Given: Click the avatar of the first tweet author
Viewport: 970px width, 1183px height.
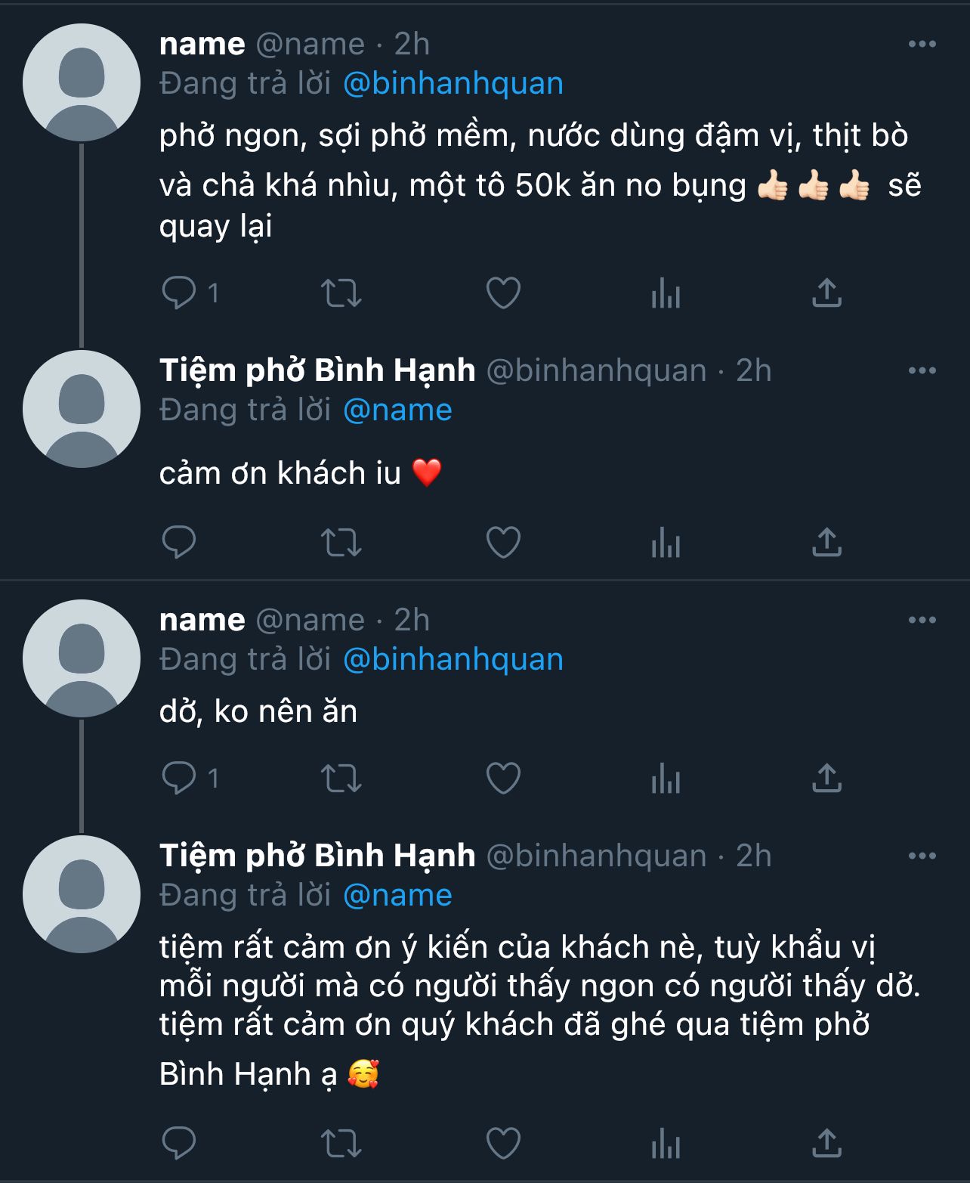Looking at the screenshot, I should click(x=82, y=82).
